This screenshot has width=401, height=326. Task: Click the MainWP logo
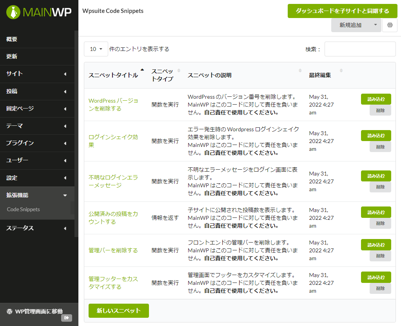click(39, 12)
